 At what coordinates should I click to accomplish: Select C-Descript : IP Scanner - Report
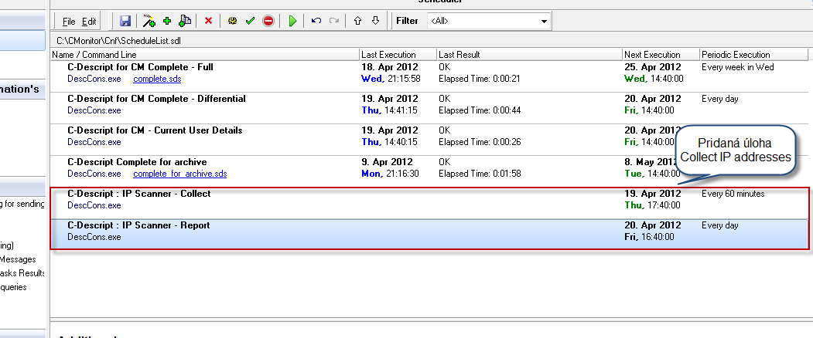click(138, 225)
